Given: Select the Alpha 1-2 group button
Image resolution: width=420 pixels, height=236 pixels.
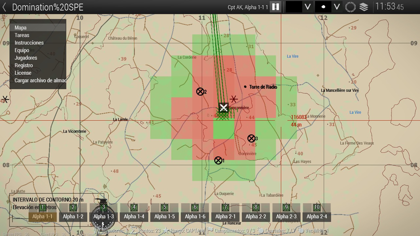Looking at the screenshot, I should (x=73, y=216).
